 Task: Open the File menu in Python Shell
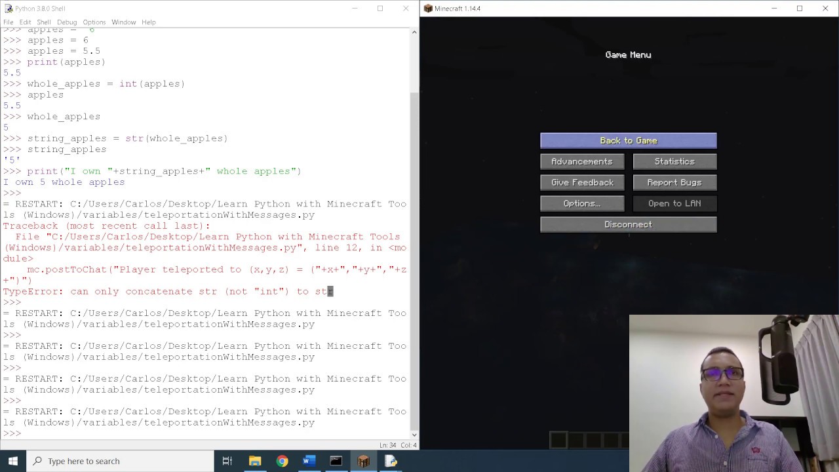coord(9,22)
